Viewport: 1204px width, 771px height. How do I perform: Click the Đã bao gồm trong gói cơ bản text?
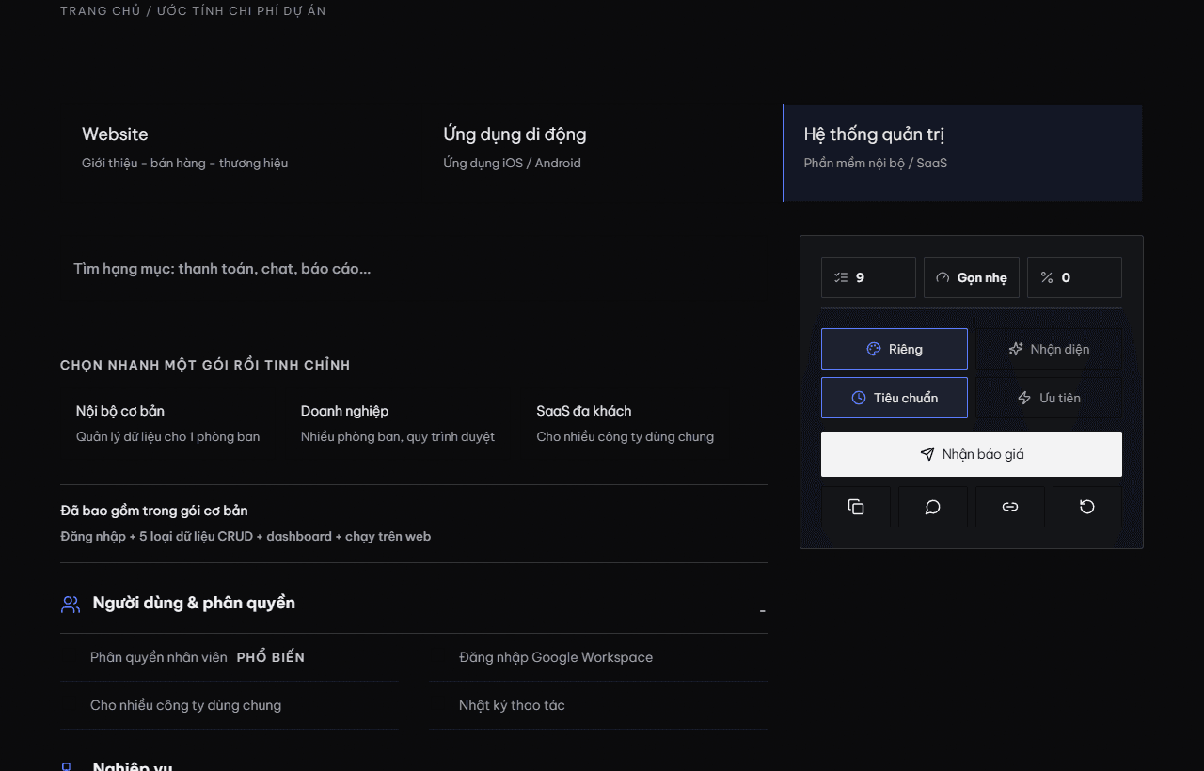point(154,511)
